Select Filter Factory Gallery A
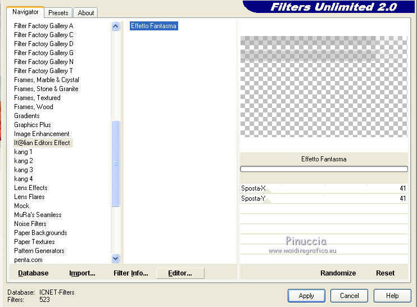 (x=44, y=26)
